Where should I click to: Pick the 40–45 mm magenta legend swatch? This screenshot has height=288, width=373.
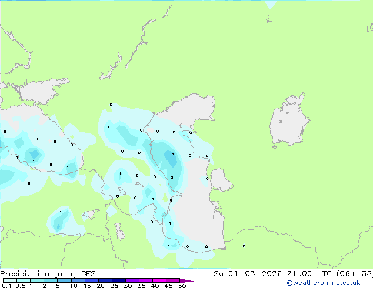coord(159,280)
